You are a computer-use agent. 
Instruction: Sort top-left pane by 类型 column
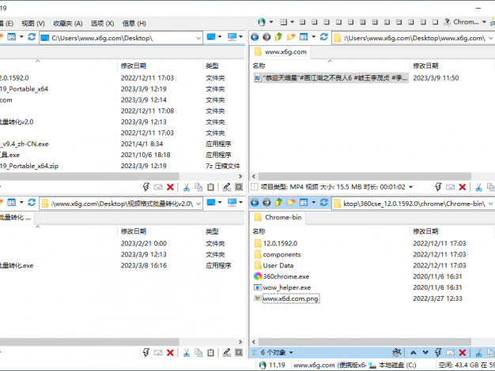(x=212, y=66)
